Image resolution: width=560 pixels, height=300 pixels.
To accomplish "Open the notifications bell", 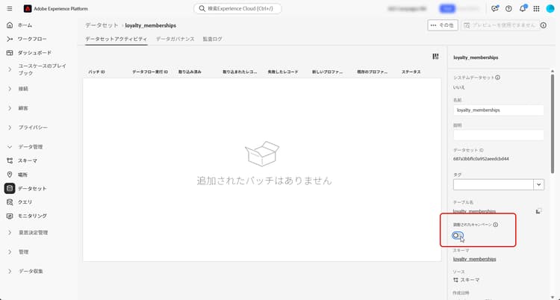I will tap(523, 8).
